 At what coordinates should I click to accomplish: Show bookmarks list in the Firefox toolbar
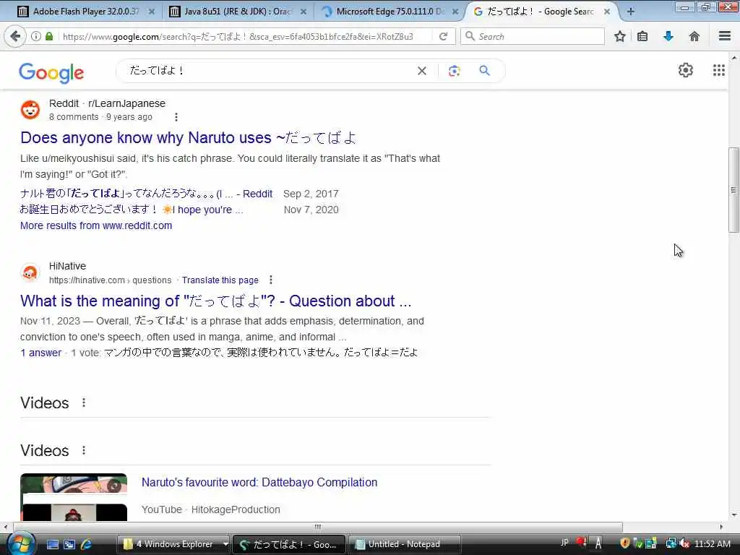pos(642,36)
